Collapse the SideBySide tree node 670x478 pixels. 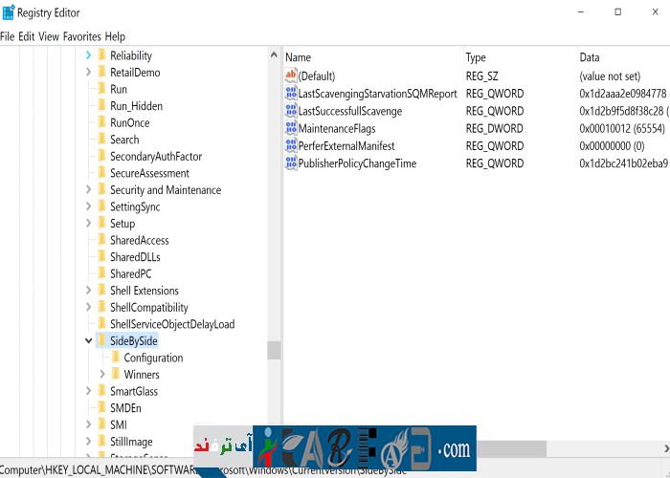pos(89,341)
